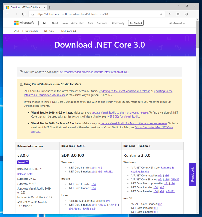Add page to favorites with star icon
This screenshot has height=217, width=202.
(161, 14)
